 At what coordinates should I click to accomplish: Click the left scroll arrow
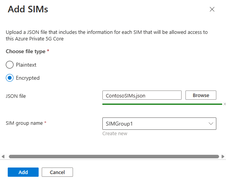click(x=3, y=156)
